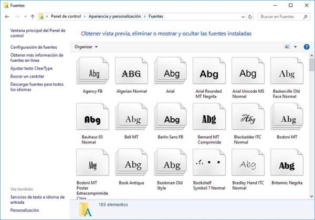
Task: Open the address bar history dropdown
Action: tap(243, 17)
